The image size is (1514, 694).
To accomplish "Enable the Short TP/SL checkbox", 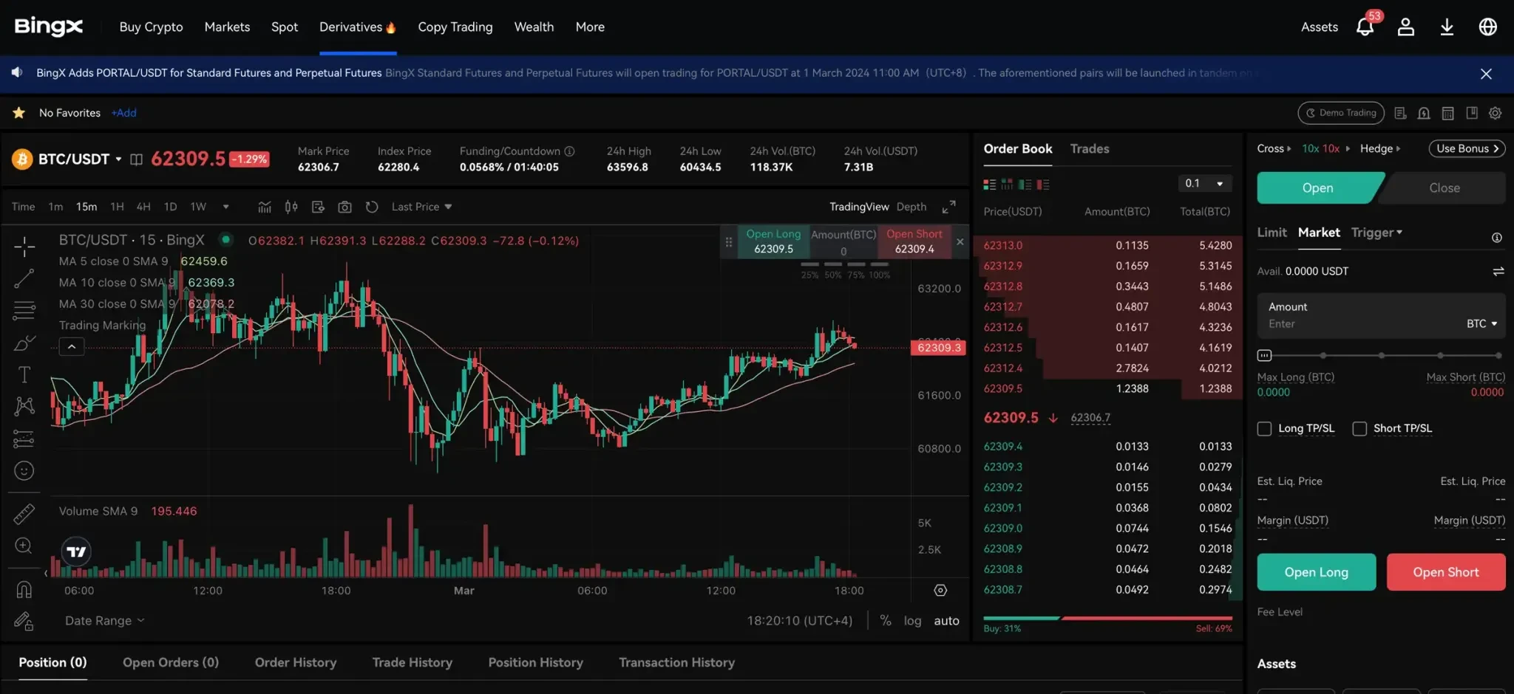I will (x=1359, y=429).
